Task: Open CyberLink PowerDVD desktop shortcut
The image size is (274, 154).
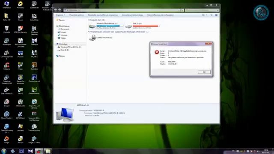Action: point(7,80)
